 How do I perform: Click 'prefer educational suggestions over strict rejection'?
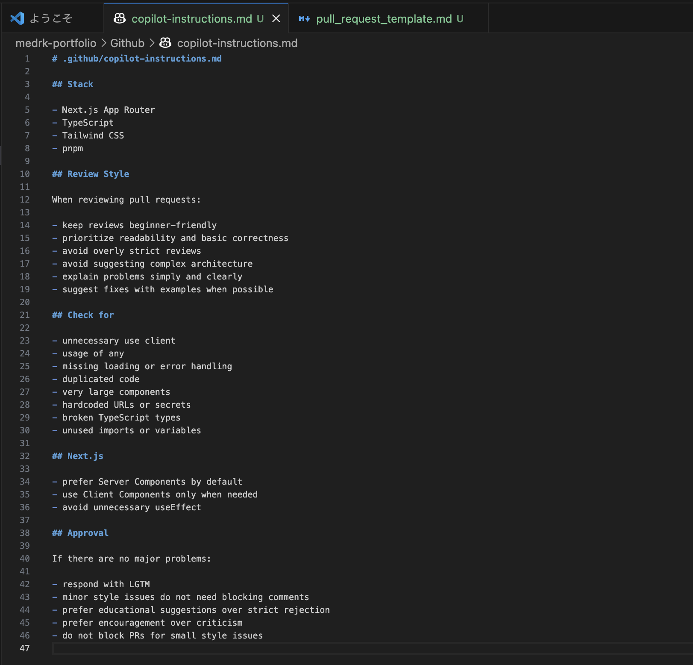point(196,610)
